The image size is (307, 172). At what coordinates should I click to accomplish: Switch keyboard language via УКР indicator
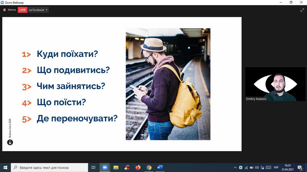[276, 167]
